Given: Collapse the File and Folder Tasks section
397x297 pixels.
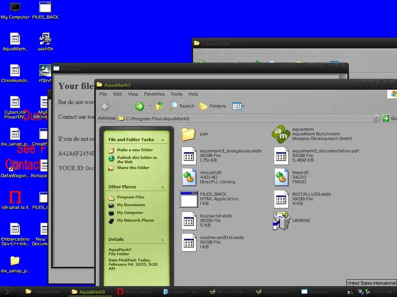Looking at the screenshot, I should click(x=162, y=140).
